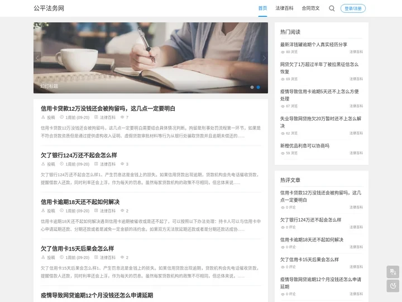Open hot read 新橙优品利息可以协商吗
This screenshot has height=302, width=402.
tap(305, 146)
